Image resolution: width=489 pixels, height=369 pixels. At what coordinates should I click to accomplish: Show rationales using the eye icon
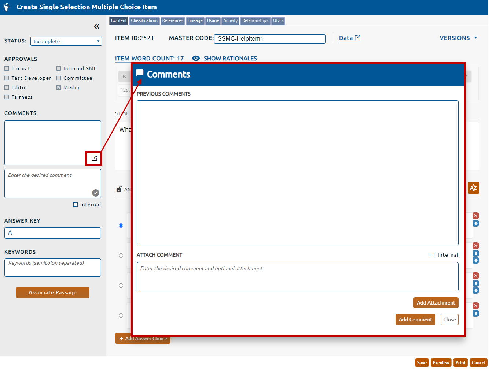coord(196,58)
